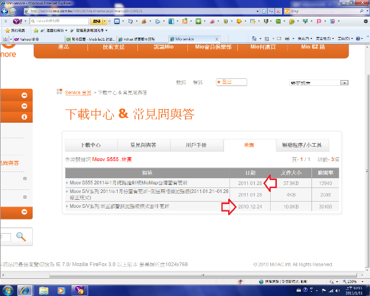Click the 產品 navigation menu item
The image size is (370, 296).
[x=64, y=47]
